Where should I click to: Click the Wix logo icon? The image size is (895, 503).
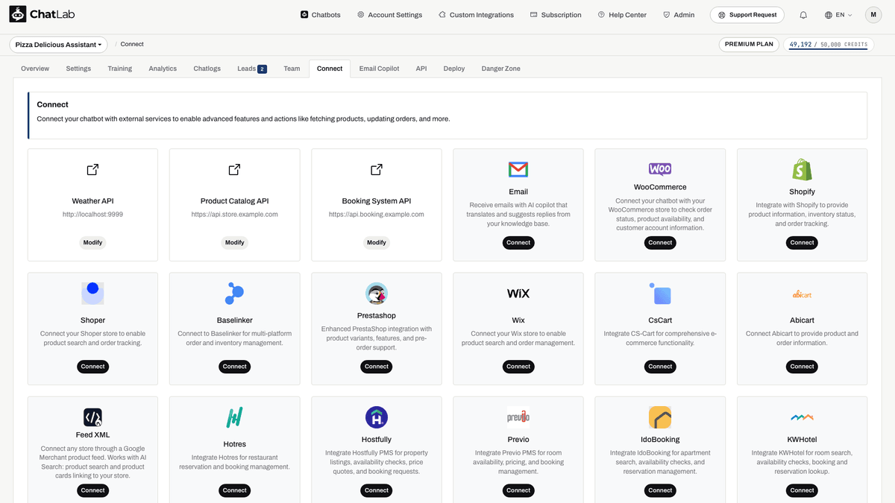point(518,294)
